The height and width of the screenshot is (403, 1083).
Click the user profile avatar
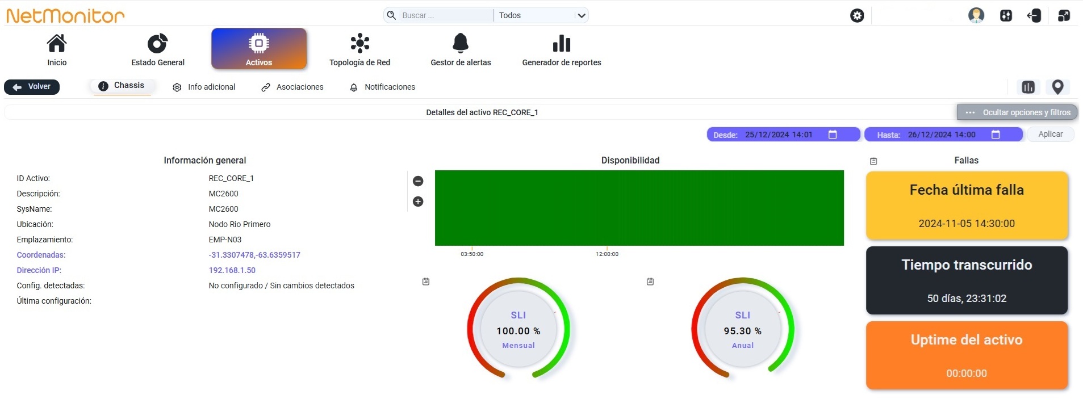click(976, 15)
